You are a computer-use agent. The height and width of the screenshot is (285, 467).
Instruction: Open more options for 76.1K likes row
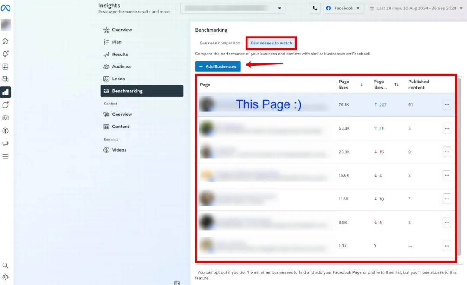447,105
